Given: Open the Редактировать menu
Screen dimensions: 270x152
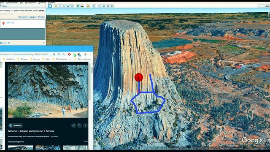Looking at the screenshot, I should pos(12,3).
